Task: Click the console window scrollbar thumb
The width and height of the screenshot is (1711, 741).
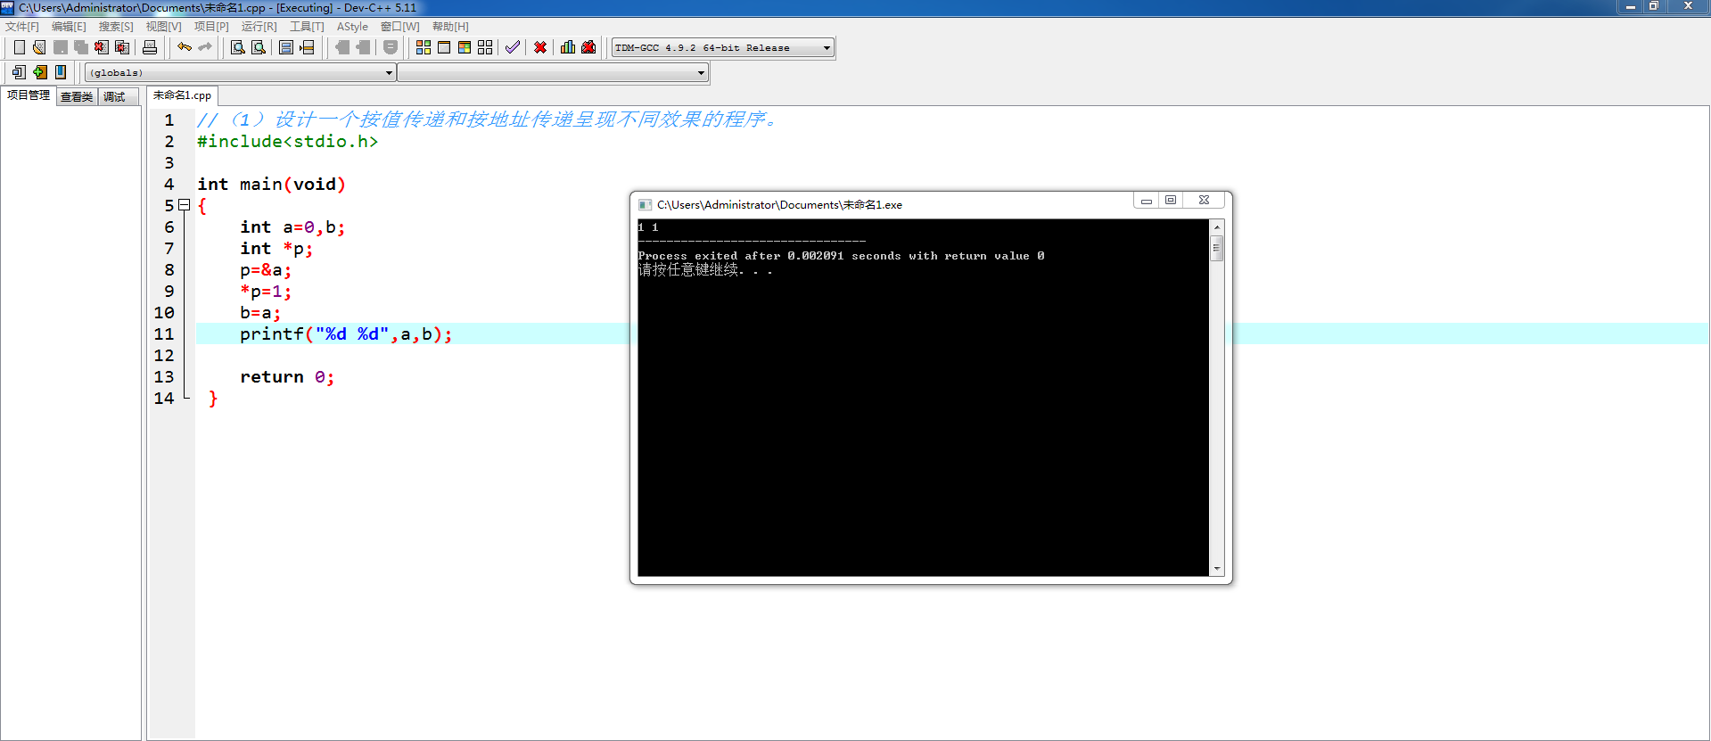Action: point(1216,249)
